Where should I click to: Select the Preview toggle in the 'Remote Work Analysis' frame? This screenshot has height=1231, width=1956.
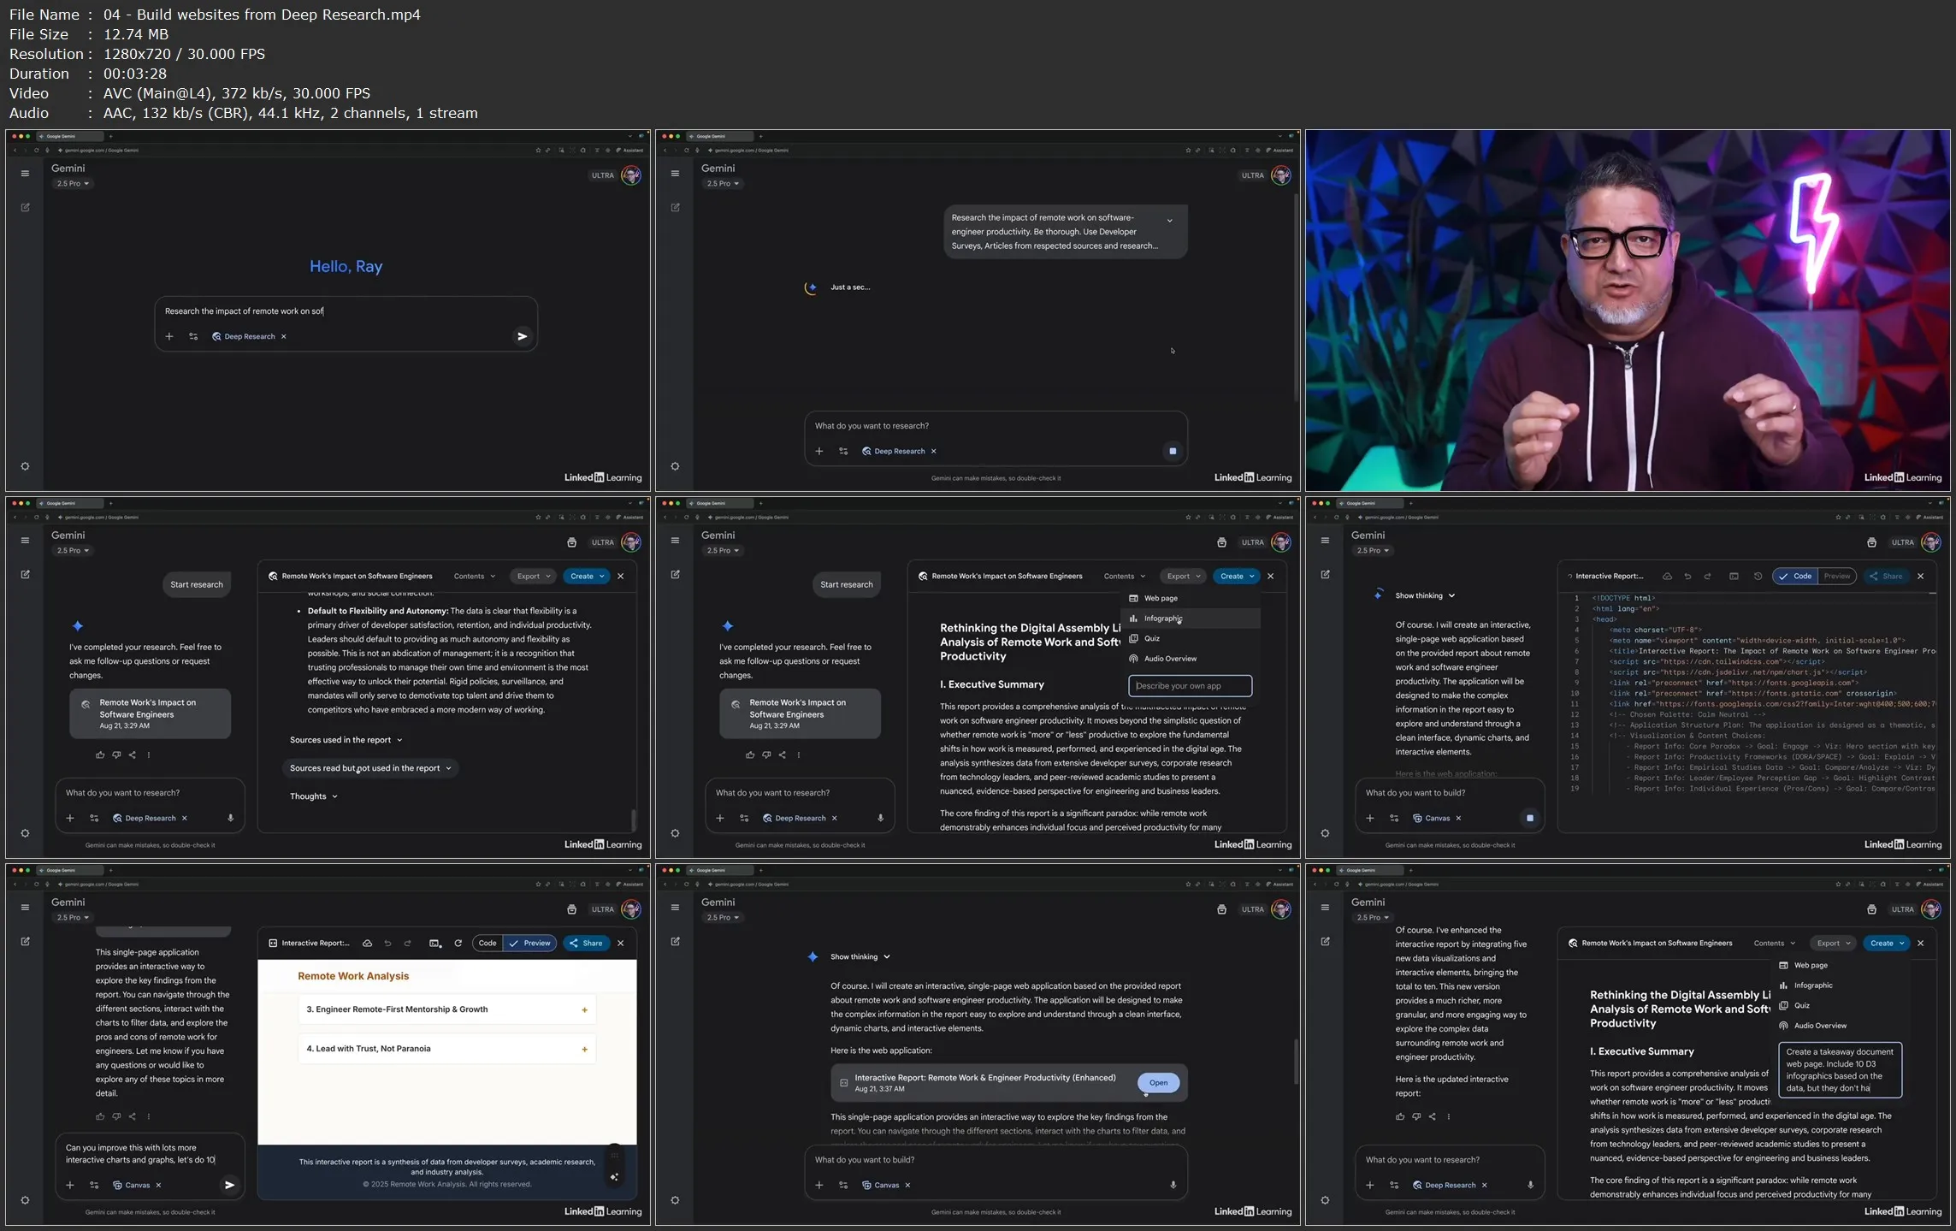pyautogui.click(x=530, y=943)
